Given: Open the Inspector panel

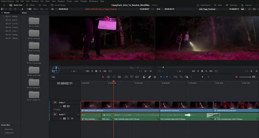Looking at the screenshot, I should tap(247, 5).
